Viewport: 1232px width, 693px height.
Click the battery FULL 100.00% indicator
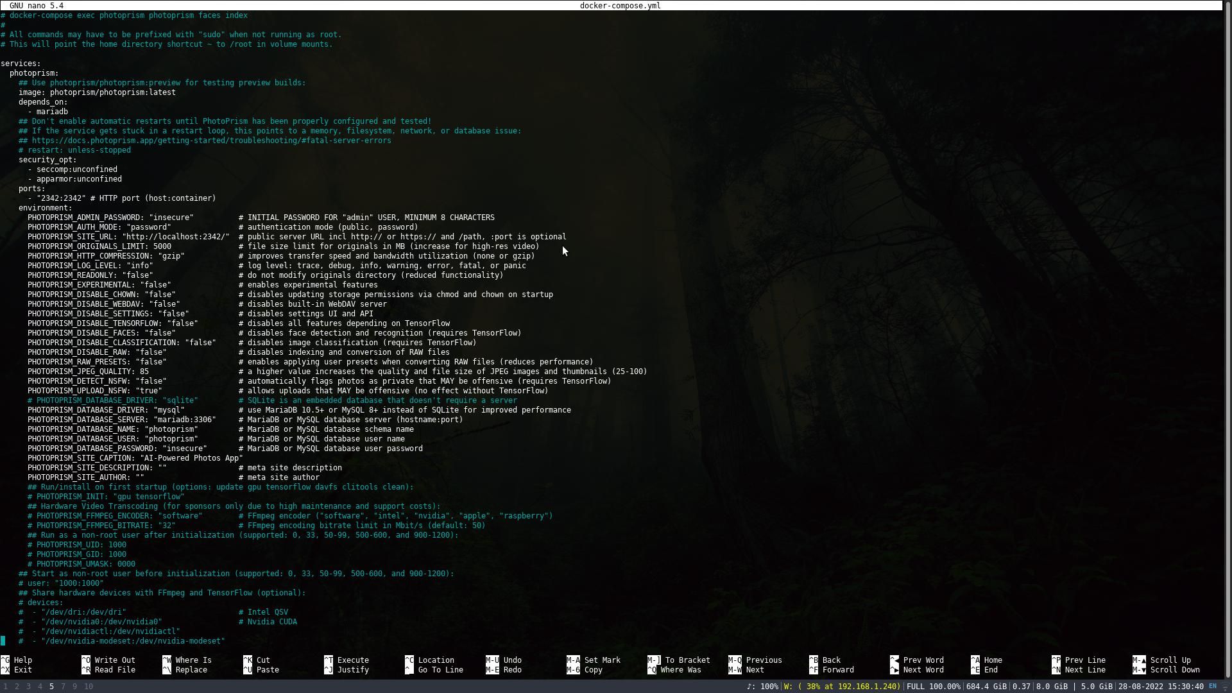tap(933, 687)
